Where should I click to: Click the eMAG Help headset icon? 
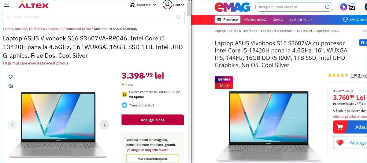(346, 20)
